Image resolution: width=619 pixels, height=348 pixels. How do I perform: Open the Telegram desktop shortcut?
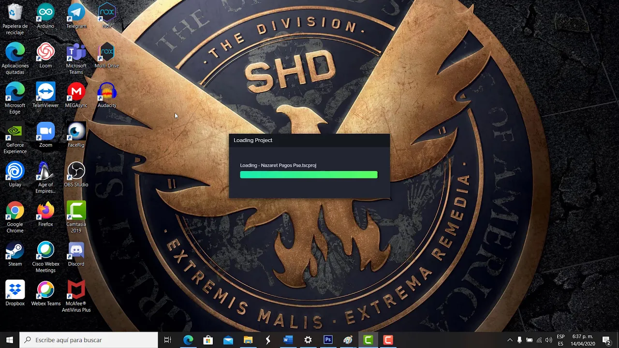point(76,16)
